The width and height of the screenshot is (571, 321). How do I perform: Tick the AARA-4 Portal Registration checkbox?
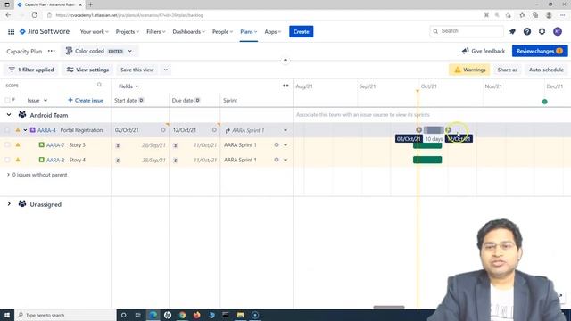[x=7, y=130]
